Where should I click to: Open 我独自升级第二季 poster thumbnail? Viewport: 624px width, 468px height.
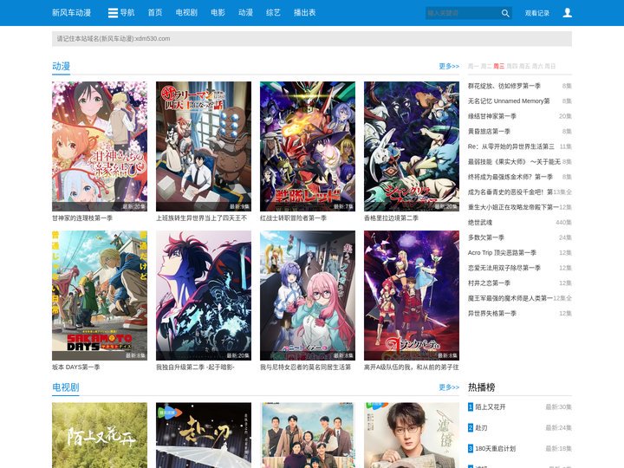[204, 296]
